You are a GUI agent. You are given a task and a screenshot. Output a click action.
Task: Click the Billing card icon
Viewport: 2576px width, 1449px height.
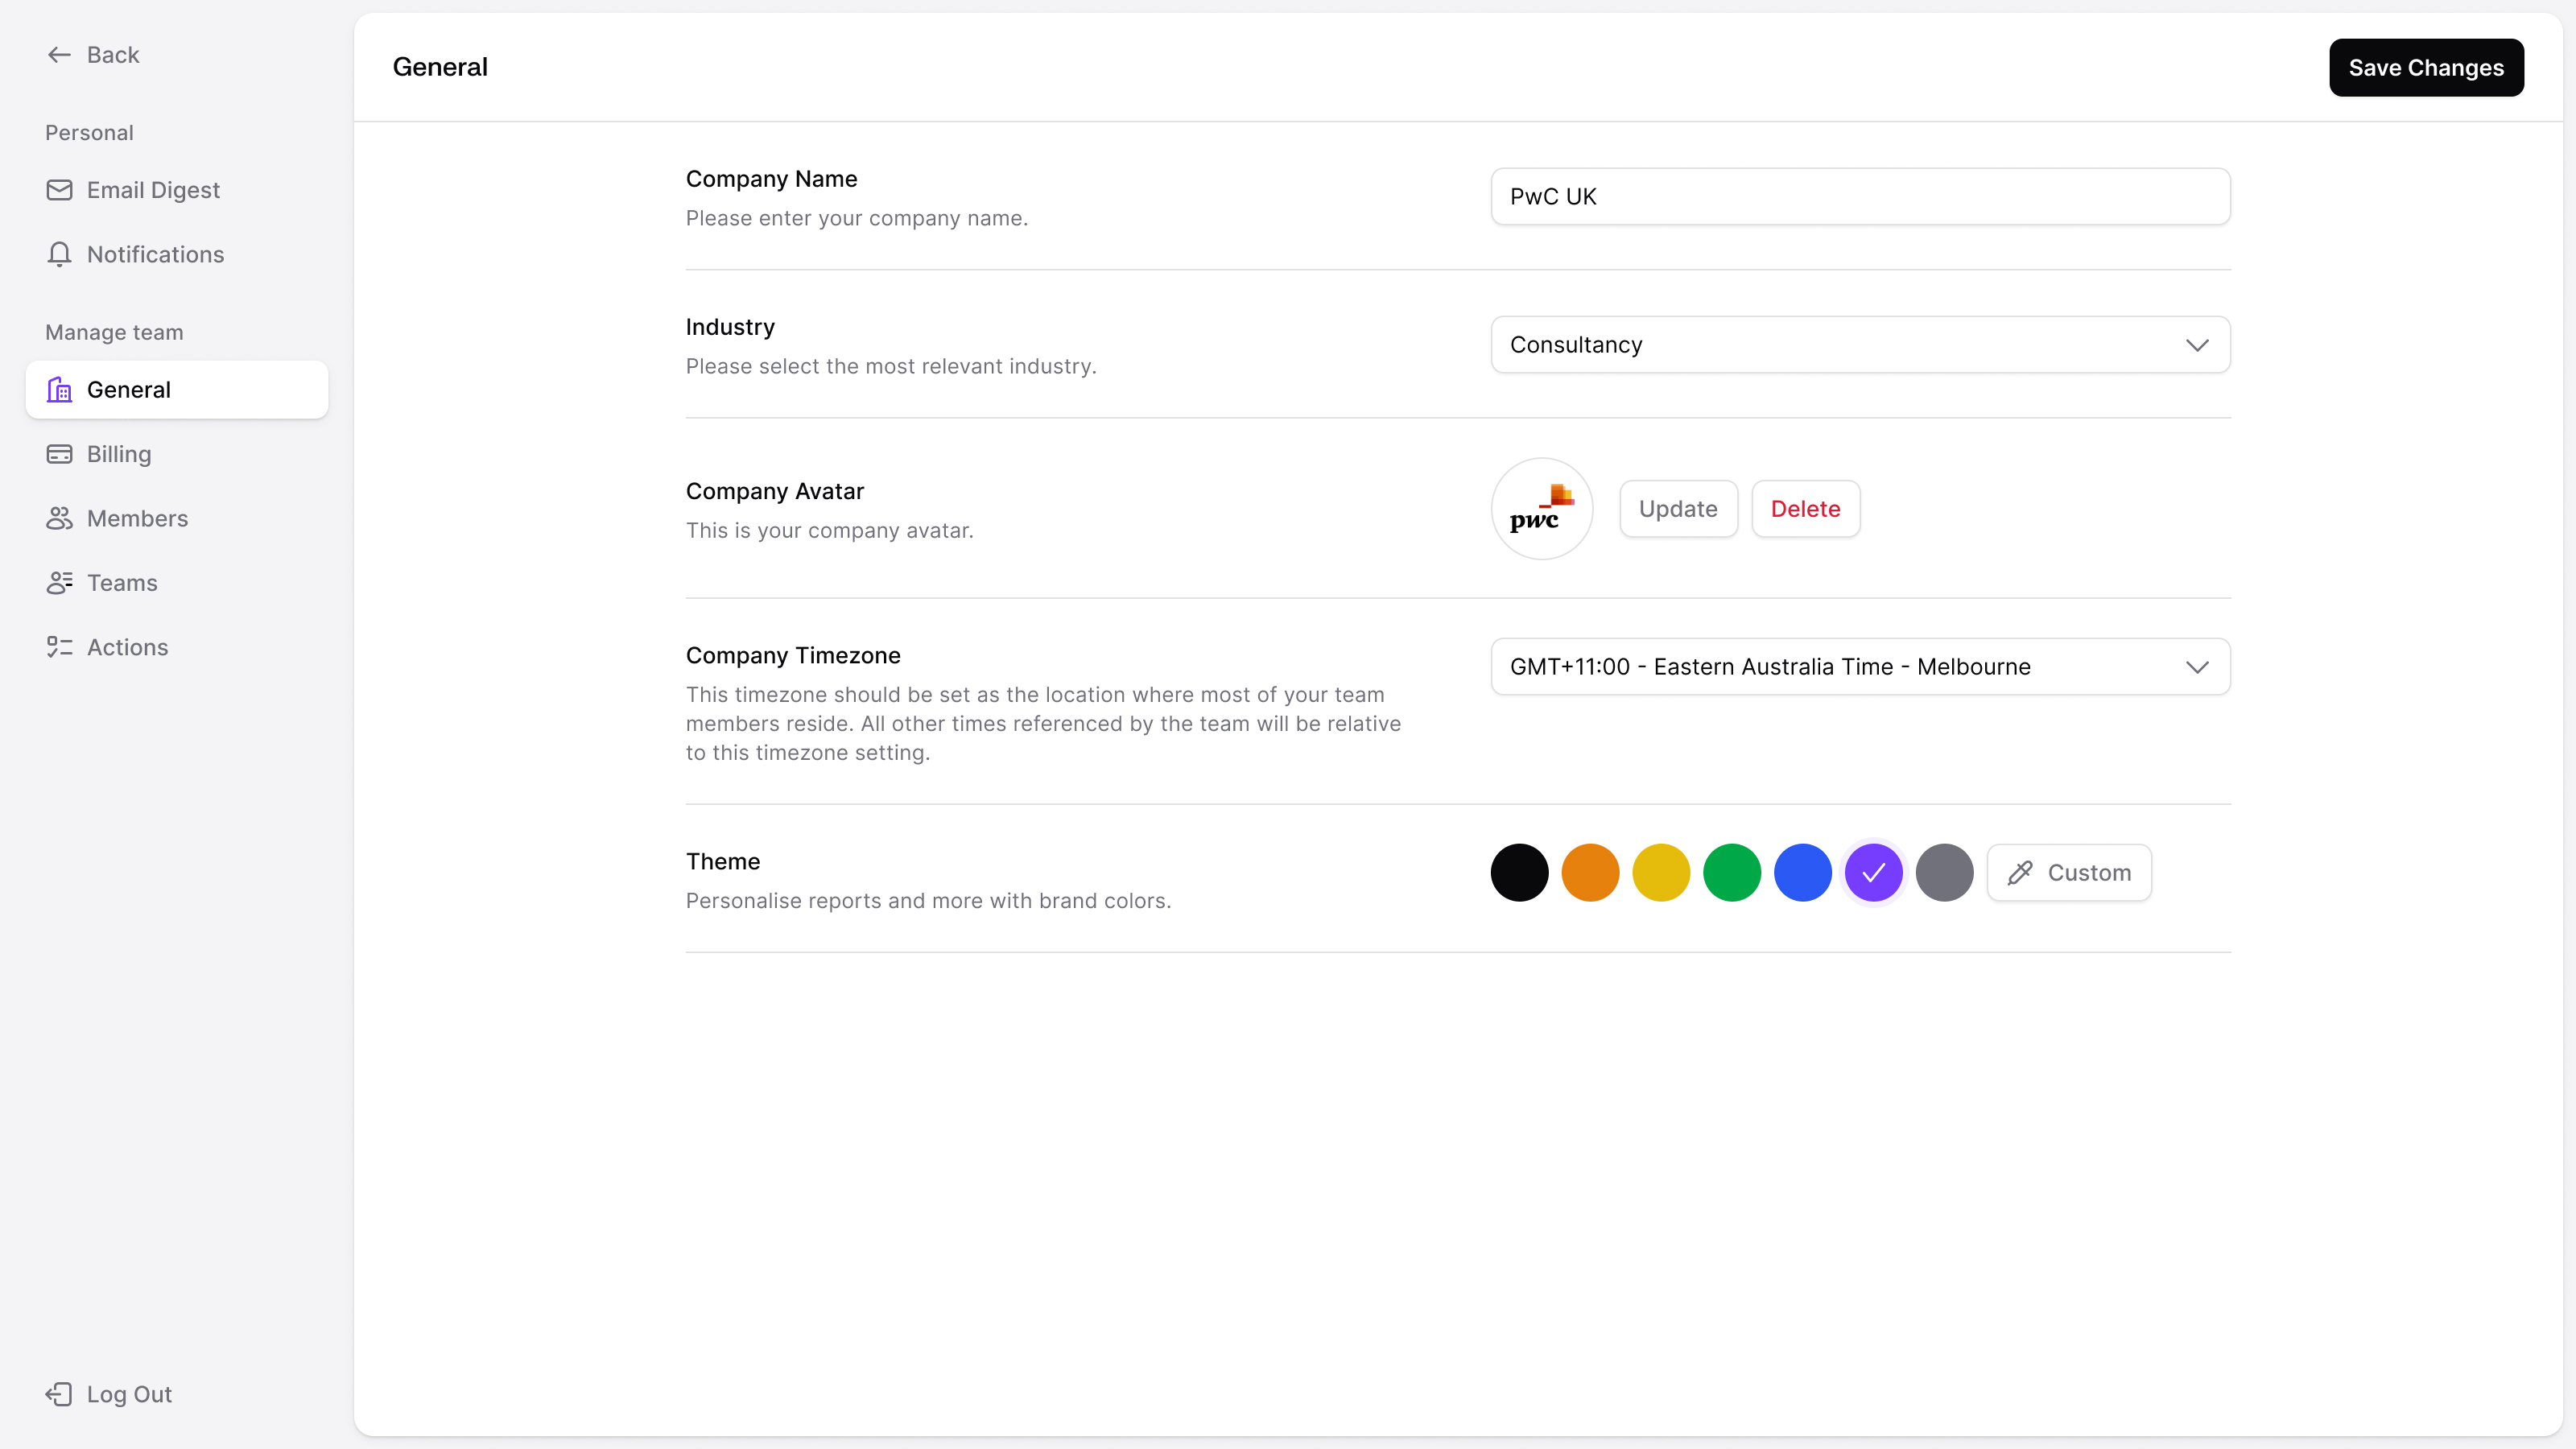pos(59,454)
